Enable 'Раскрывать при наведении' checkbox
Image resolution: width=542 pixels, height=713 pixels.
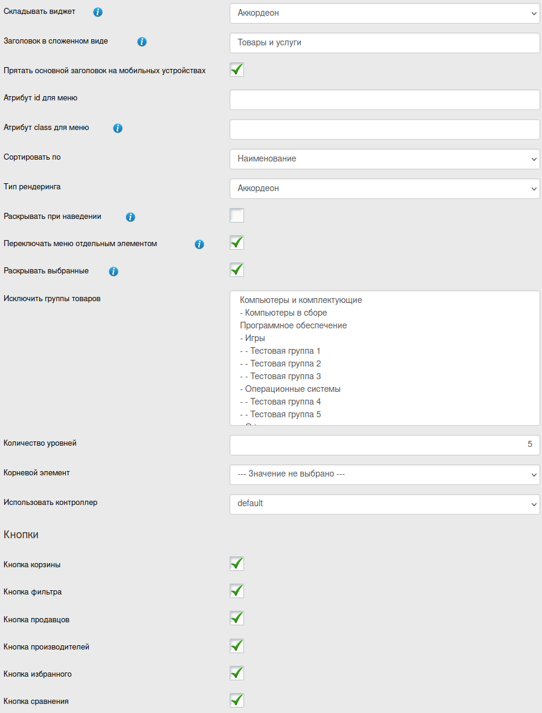(x=237, y=215)
